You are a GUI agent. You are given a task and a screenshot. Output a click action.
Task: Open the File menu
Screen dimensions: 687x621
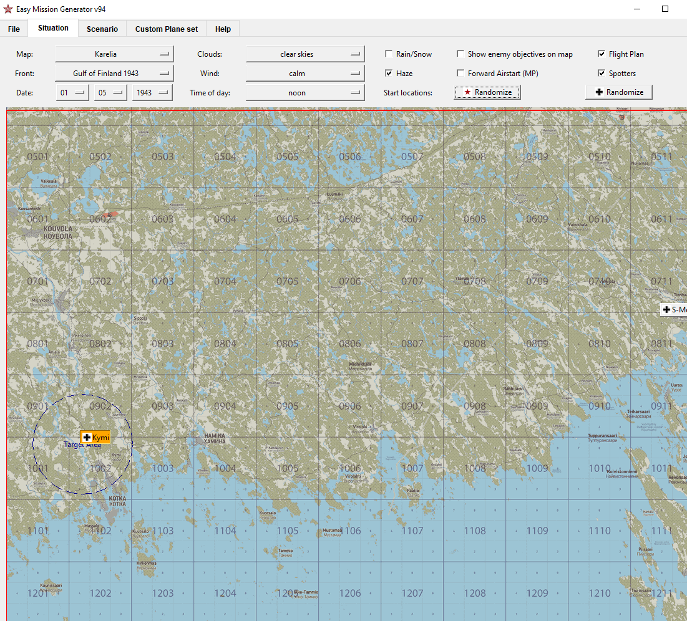point(14,29)
